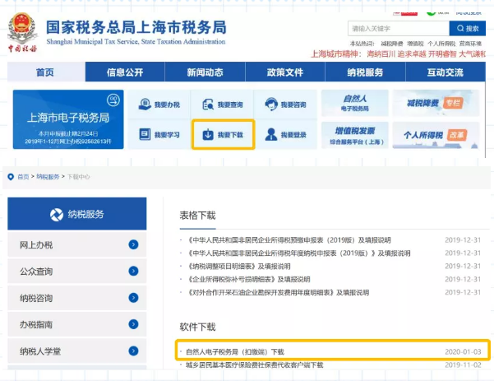Select 纳税咨询 sidebar item

[x=77, y=298]
